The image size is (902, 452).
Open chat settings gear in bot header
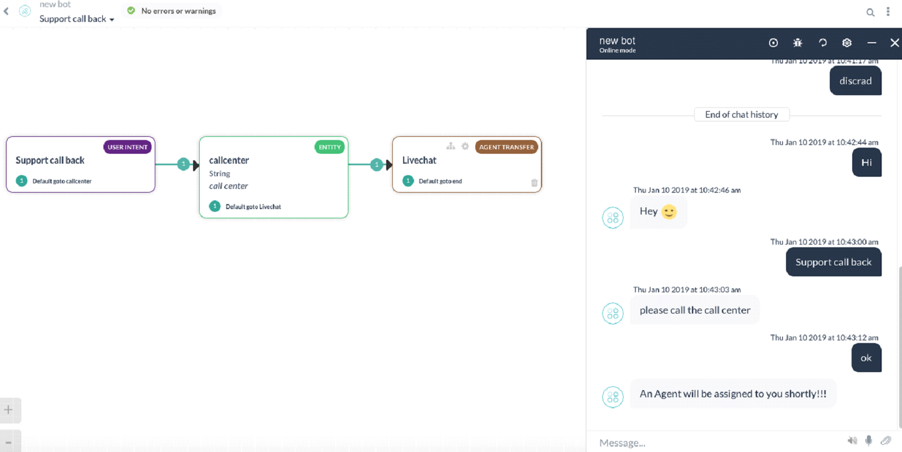click(x=847, y=43)
